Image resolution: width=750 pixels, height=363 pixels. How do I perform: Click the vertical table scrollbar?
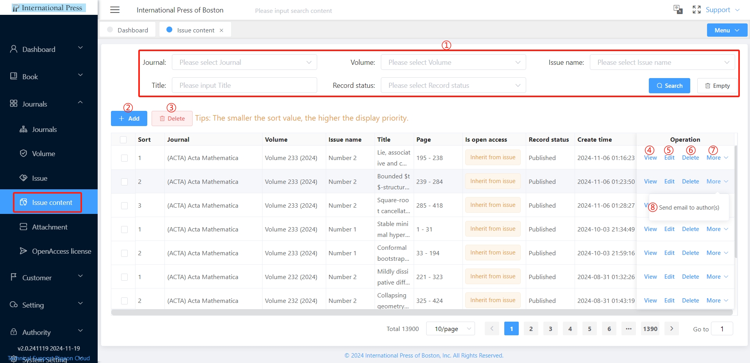click(x=736, y=202)
